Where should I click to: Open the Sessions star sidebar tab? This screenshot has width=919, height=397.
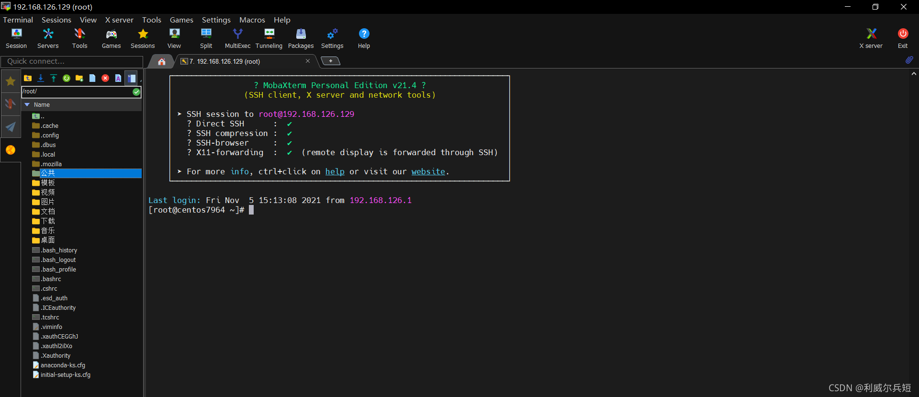[11, 81]
